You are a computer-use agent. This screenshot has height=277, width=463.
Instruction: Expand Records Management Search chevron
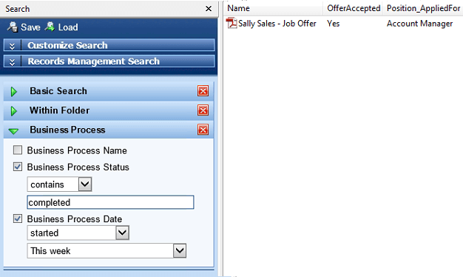point(12,61)
